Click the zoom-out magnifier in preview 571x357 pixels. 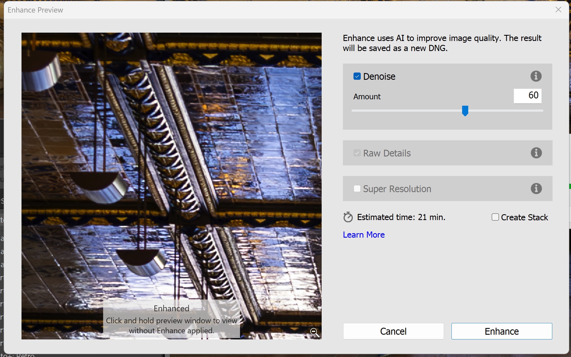tap(314, 332)
